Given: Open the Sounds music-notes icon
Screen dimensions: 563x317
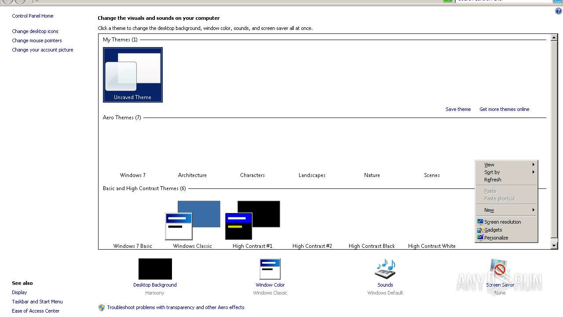Looking at the screenshot, I should [385, 269].
